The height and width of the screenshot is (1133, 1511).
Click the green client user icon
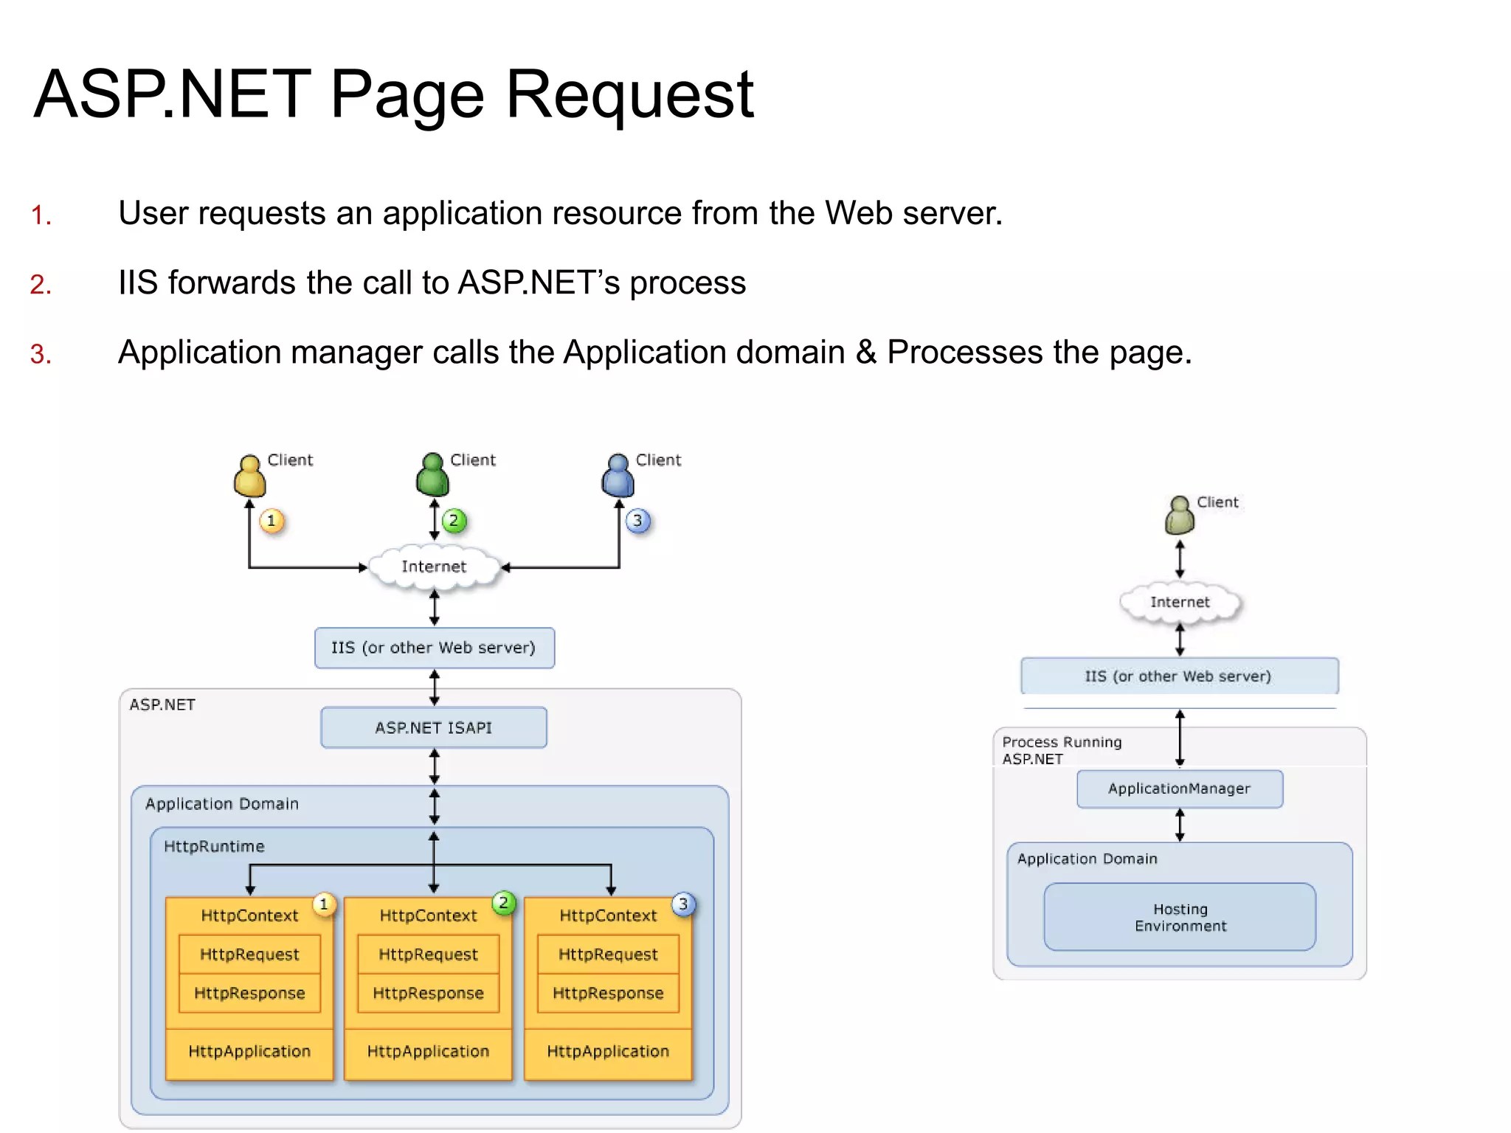tap(432, 474)
